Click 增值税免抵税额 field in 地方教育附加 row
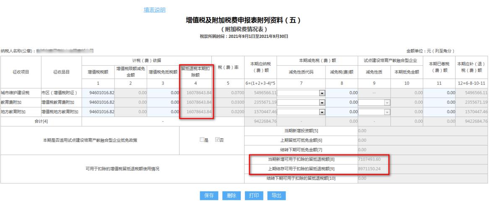Viewport: 492px width, 201px height. point(163,112)
